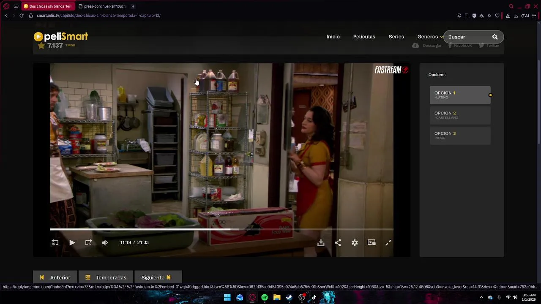541x304 pixels.
Task: Open browser account profile icon
Action: (x=508, y=16)
